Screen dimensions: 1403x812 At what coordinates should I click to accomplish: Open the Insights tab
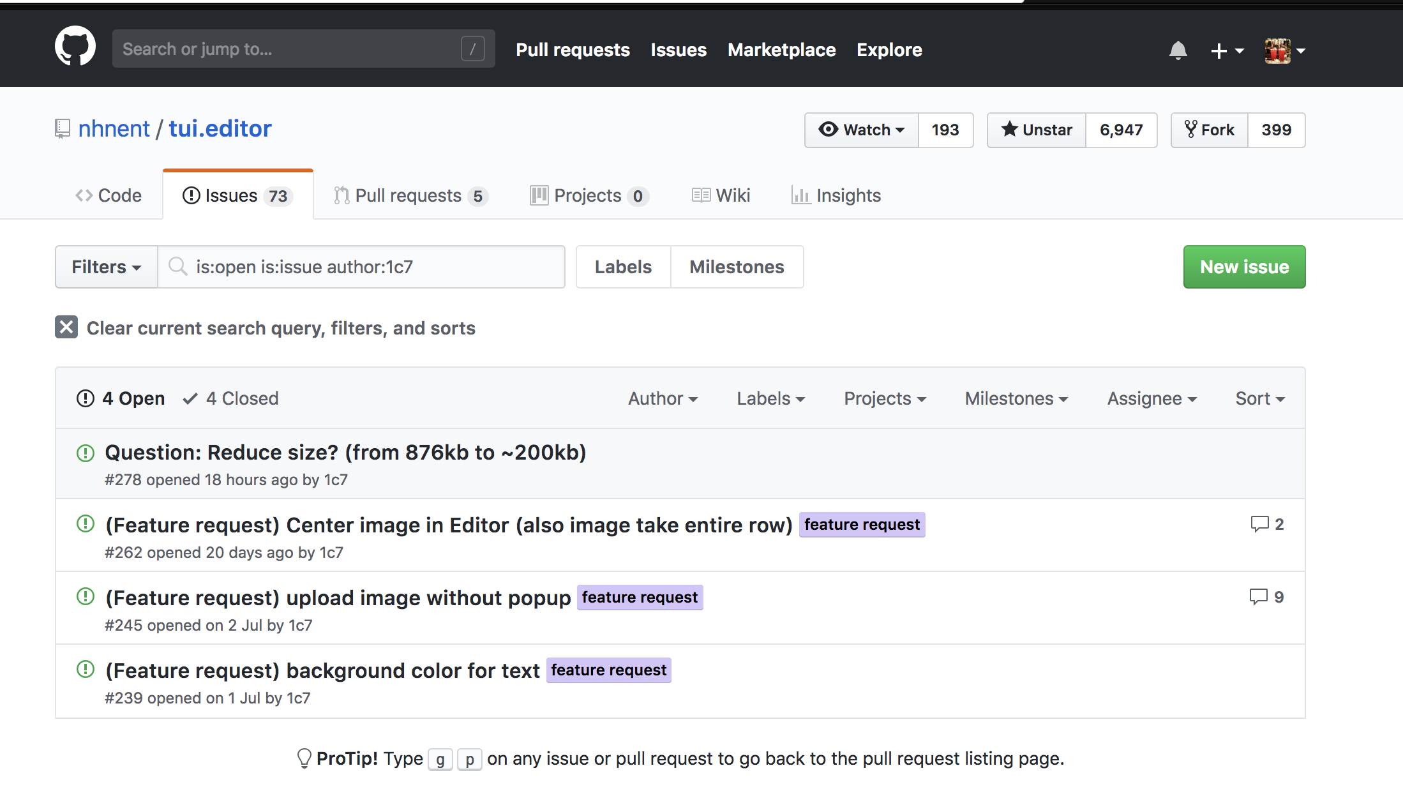tap(836, 195)
